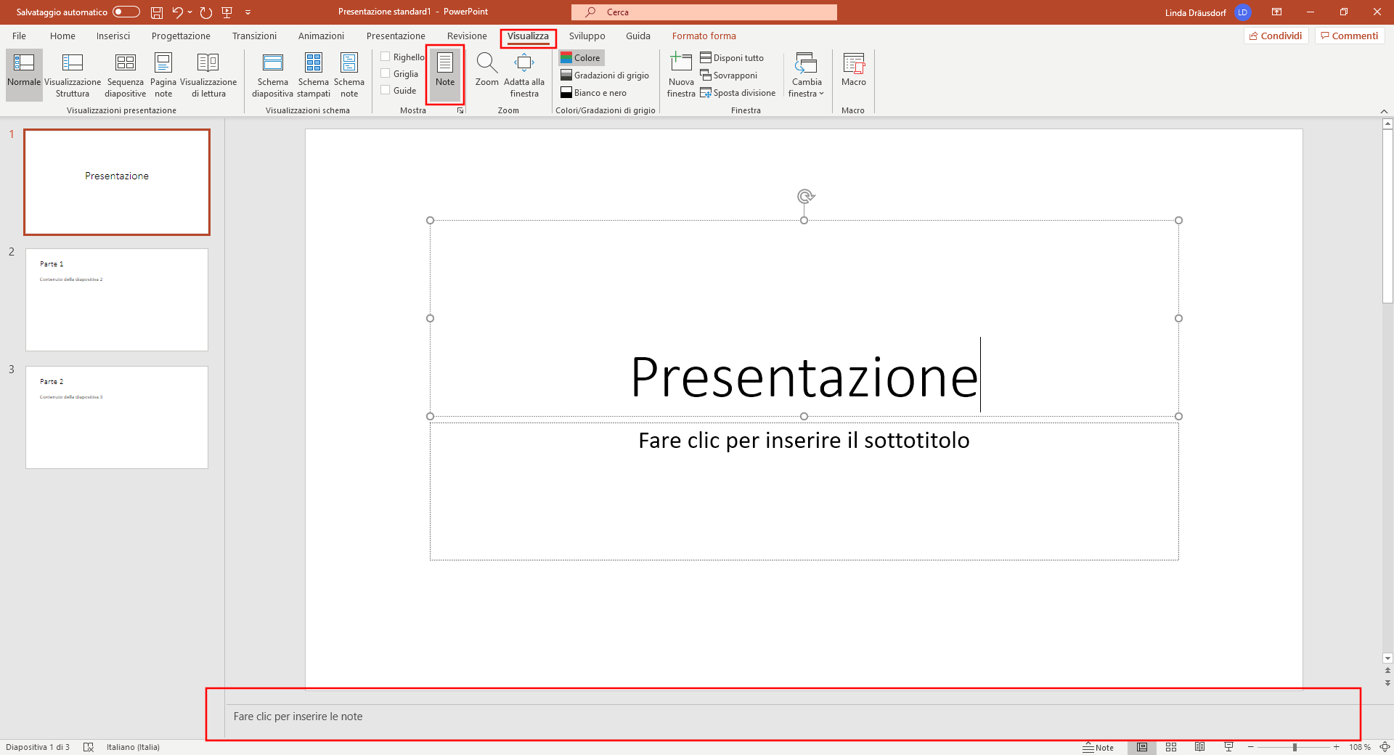The height and width of the screenshot is (755, 1394).
Task: Open the File menu
Action: click(x=19, y=36)
